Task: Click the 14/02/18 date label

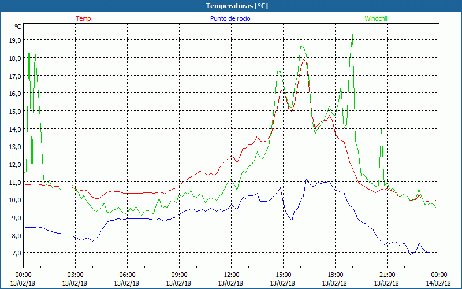Action: click(x=438, y=283)
